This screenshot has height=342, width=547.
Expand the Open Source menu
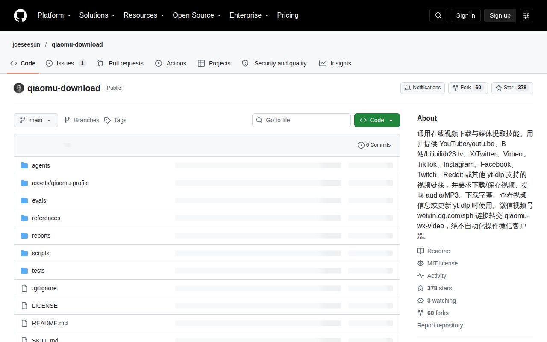[197, 15]
